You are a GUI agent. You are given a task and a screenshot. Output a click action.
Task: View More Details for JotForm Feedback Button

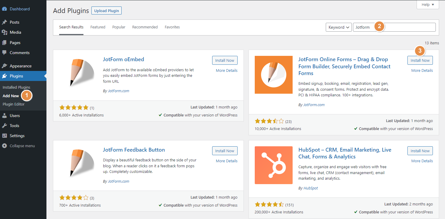[227, 161]
